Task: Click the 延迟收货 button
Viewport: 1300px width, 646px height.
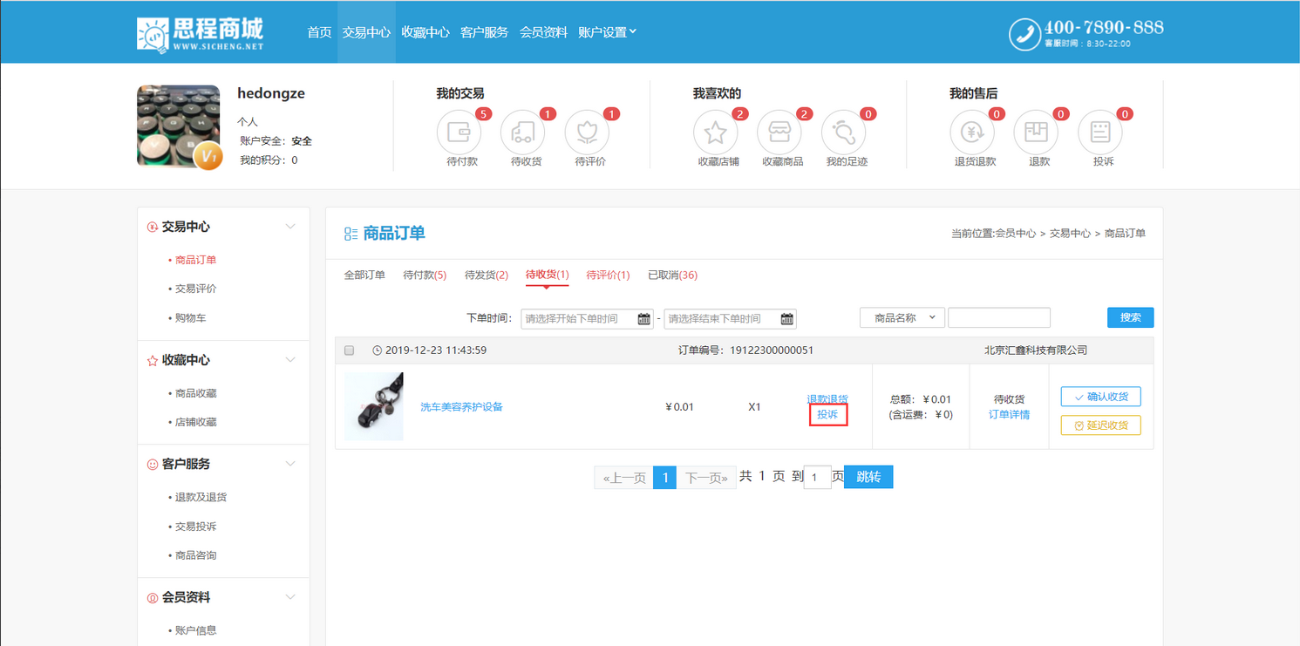Action: pyautogui.click(x=1100, y=425)
